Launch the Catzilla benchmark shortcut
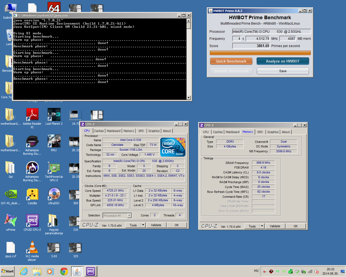The height and width of the screenshot is (277, 346). [x=32, y=196]
